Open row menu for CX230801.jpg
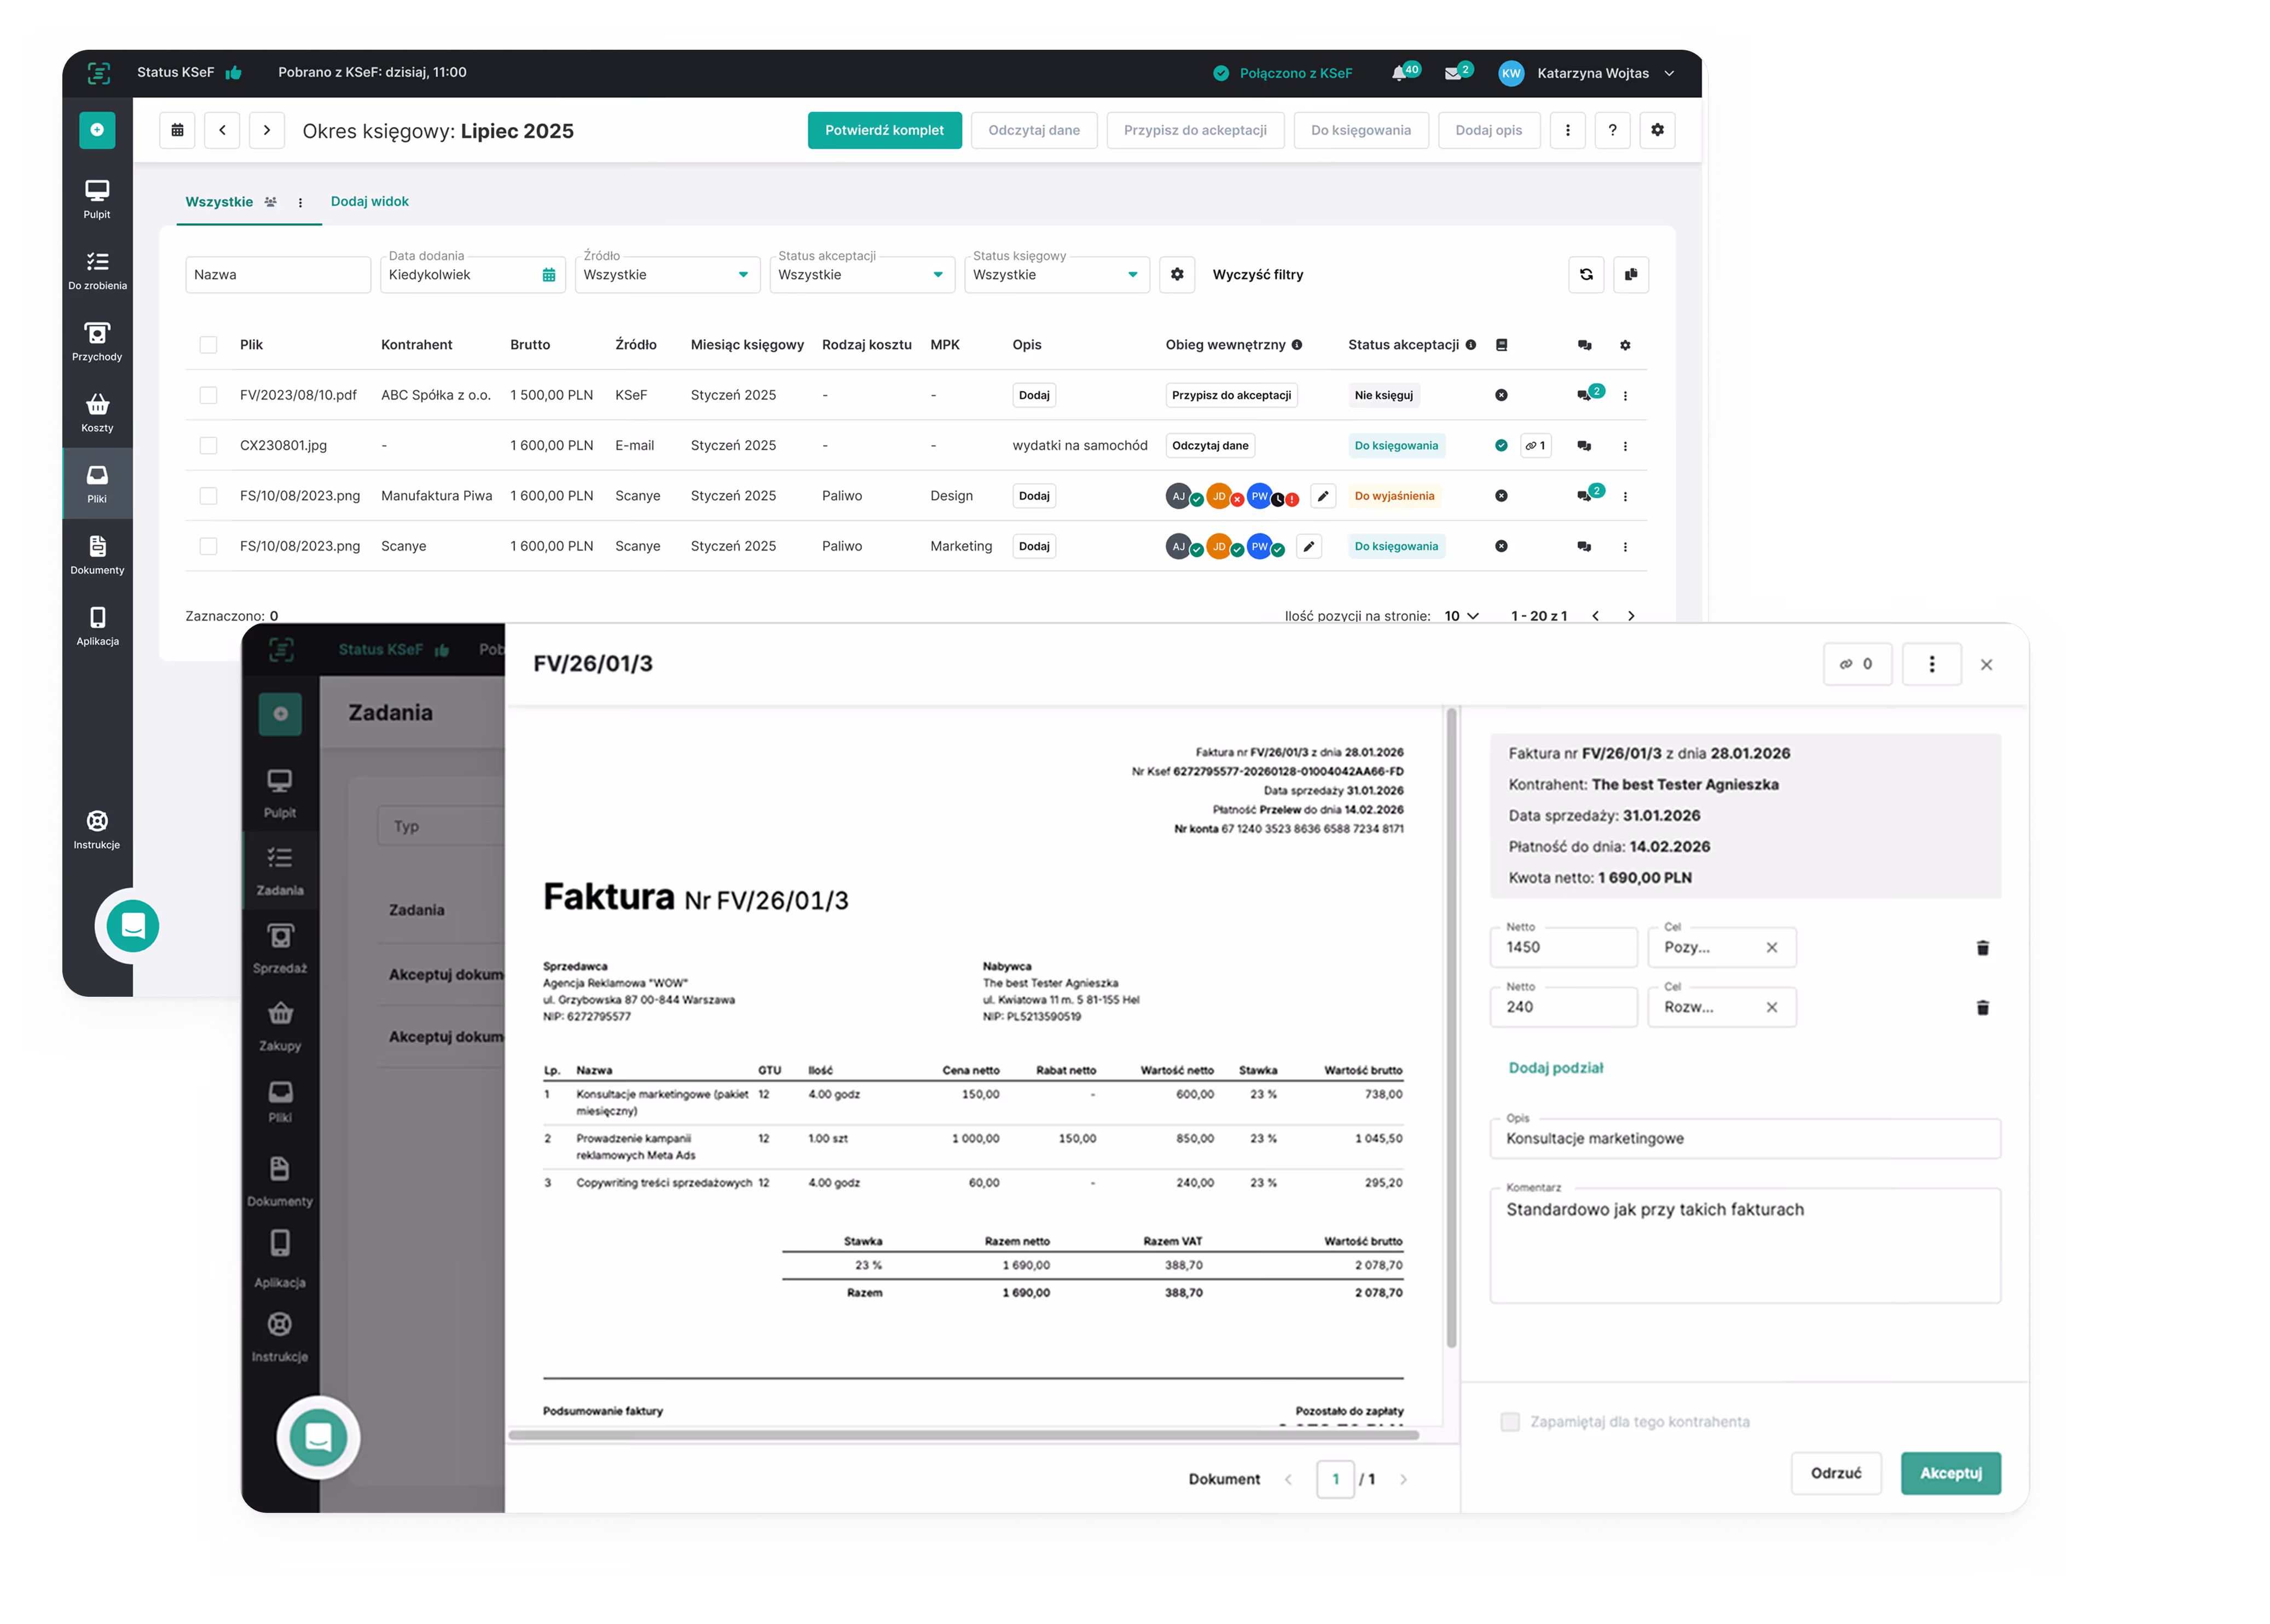2270x1624 pixels. (1624, 446)
